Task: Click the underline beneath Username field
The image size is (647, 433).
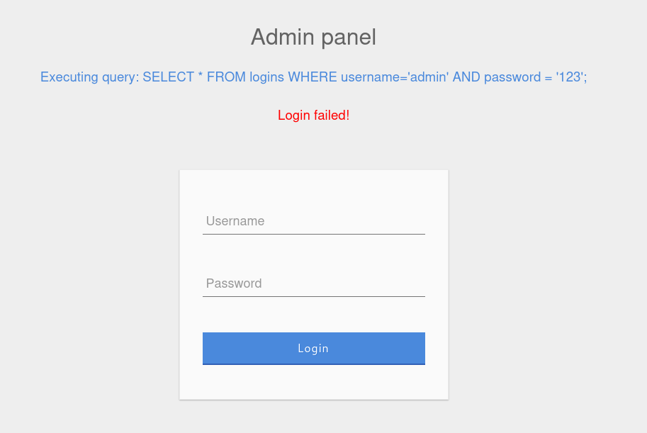Action: tap(313, 234)
